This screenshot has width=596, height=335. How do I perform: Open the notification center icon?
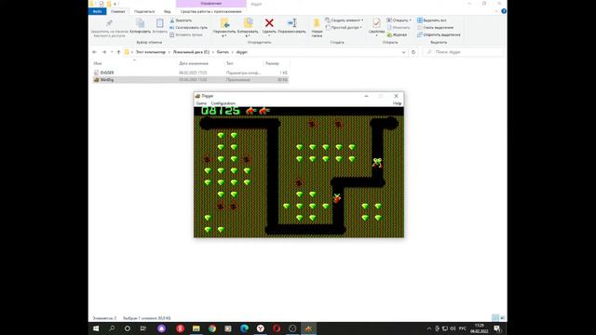click(496, 328)
